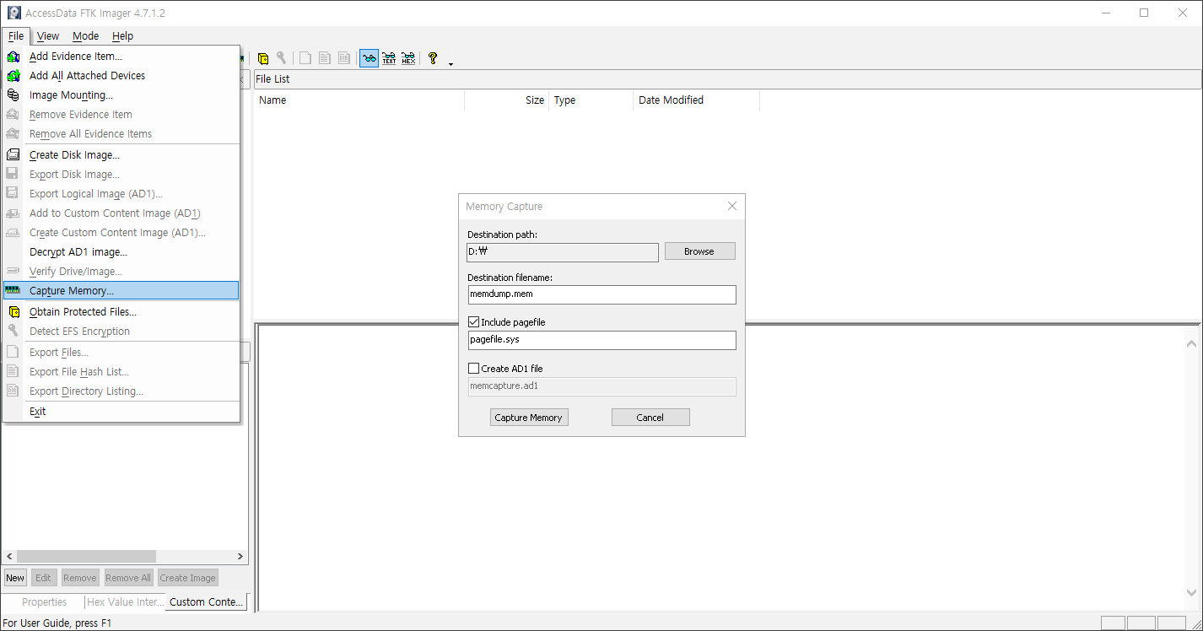
Task: Click the Export Directory Listing DIR toolbar icon
Action: [x=344, y=58]
